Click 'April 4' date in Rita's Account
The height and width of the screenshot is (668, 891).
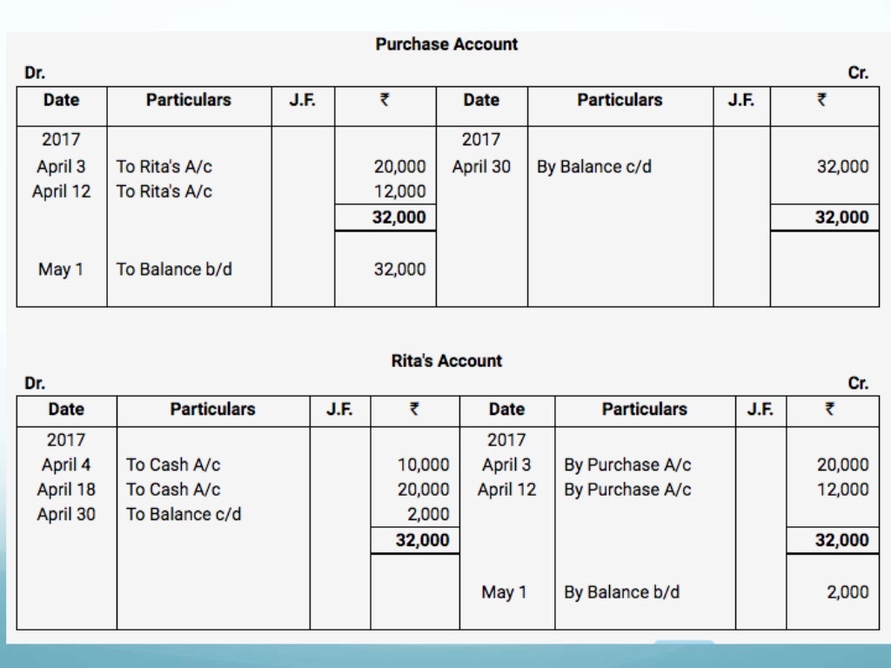66,464
